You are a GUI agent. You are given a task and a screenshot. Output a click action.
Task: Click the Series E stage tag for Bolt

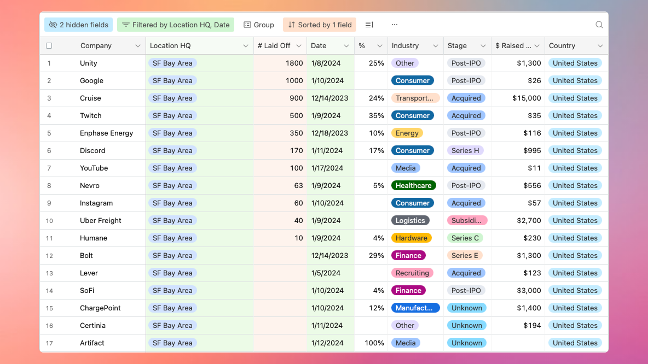[x=465, y=255]
